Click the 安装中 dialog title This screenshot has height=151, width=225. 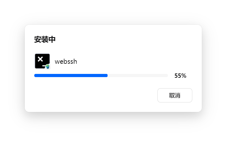pos(45,40)
